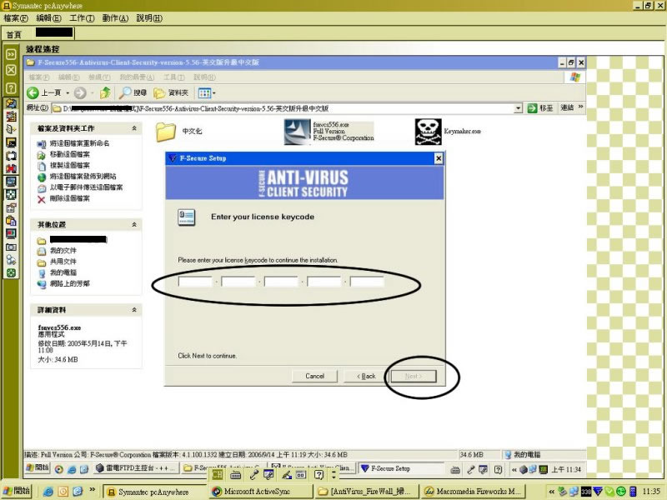Go up one folder level in Explorer
Image resolution: width=667 pixels, height=500 pixels.
[x=105, y=92]
